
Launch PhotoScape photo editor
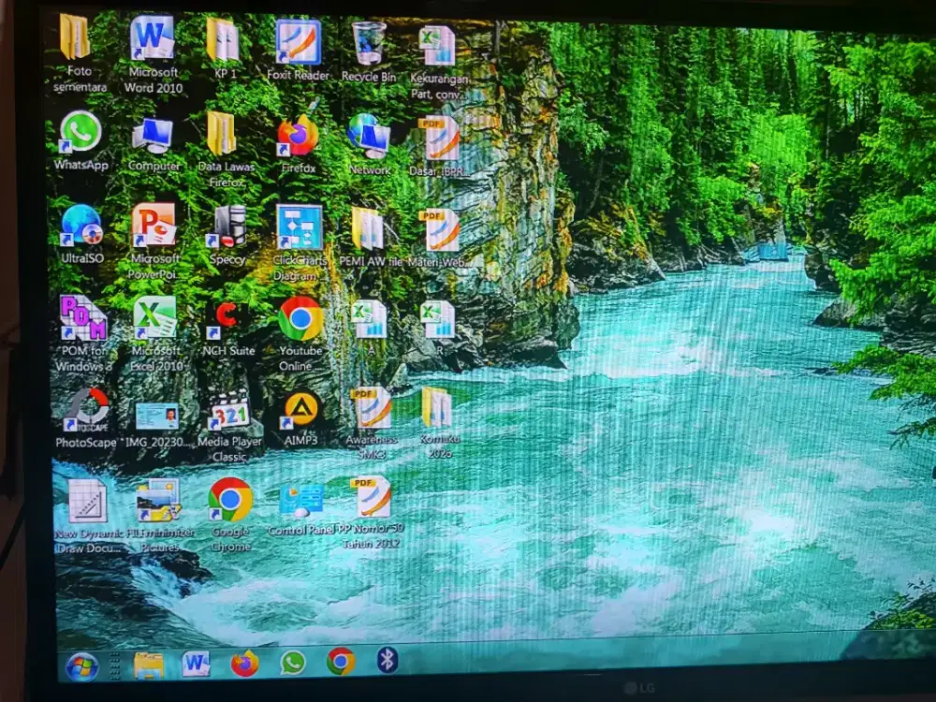84,410
